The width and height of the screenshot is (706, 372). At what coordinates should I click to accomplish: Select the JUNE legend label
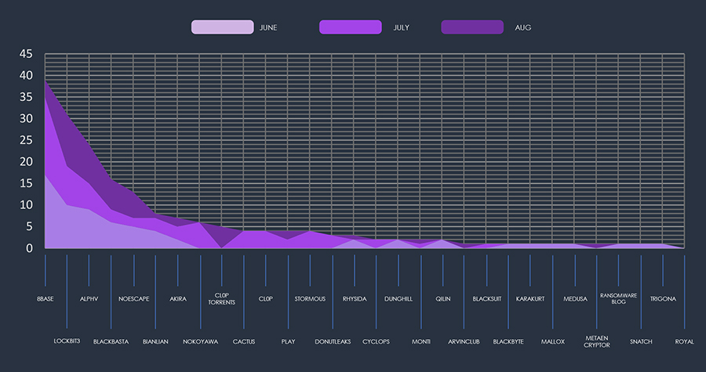coord(268,27)
